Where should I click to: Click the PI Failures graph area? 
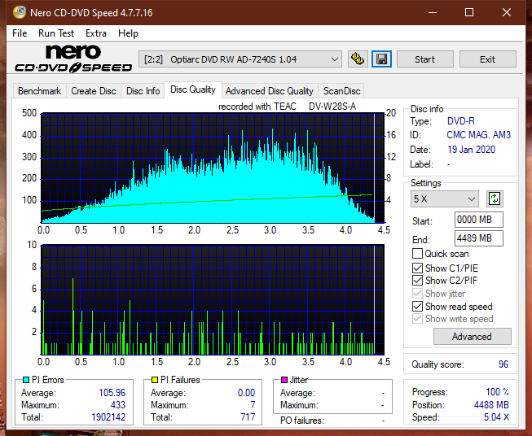(213, 299)
